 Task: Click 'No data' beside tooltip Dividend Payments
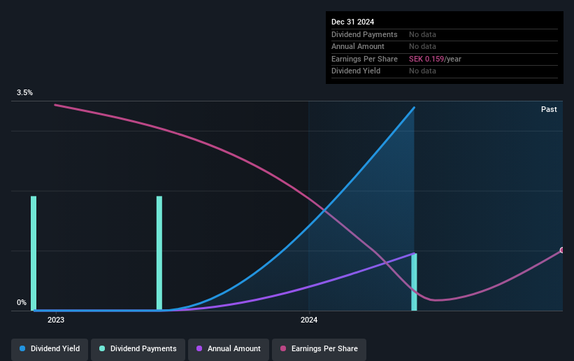click(x=422, y=34)
